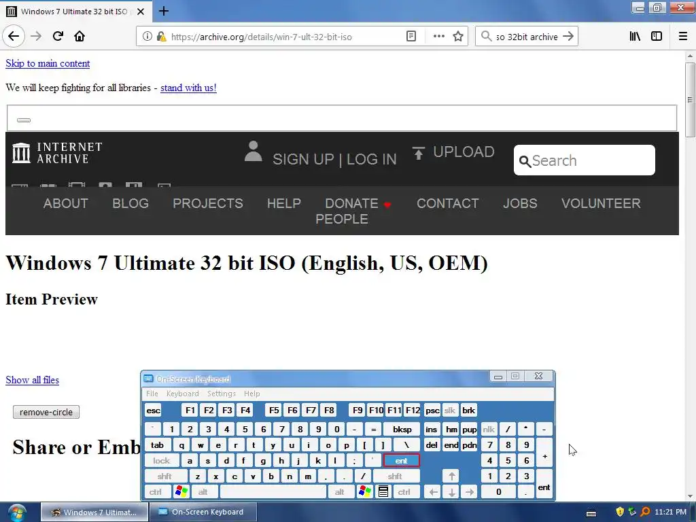The height and width of the screenshot is (522, 696).
Task: Submit search with arrow in search bar
Action: (568, 37)
